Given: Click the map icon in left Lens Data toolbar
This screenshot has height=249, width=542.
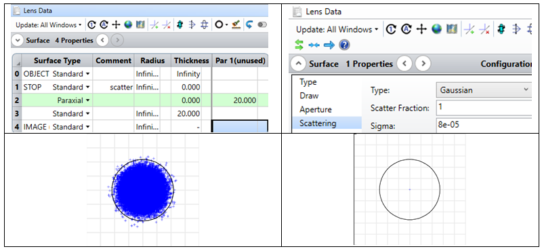Looking at the screenshot, I should click(x=140, y=25).
